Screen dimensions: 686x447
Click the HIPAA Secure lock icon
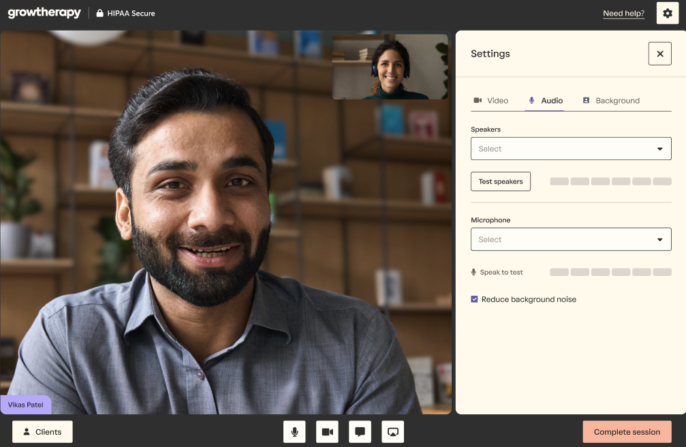(x=100, y=13)
